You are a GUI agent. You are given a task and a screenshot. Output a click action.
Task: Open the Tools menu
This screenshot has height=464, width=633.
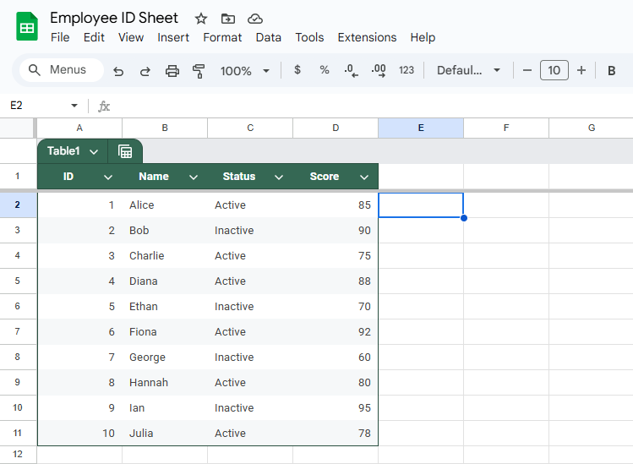coord(309,37)
